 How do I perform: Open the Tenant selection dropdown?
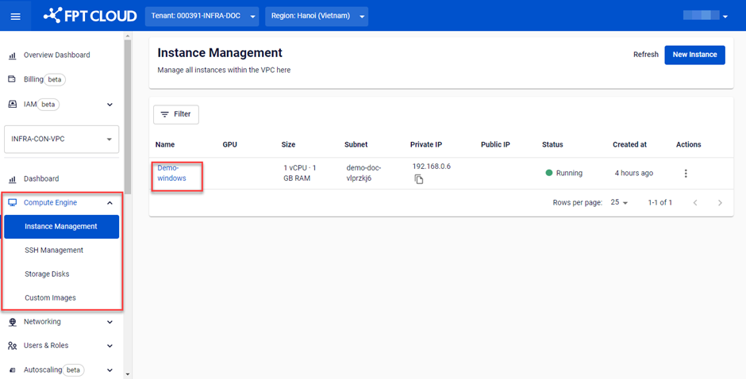point(202,16)
